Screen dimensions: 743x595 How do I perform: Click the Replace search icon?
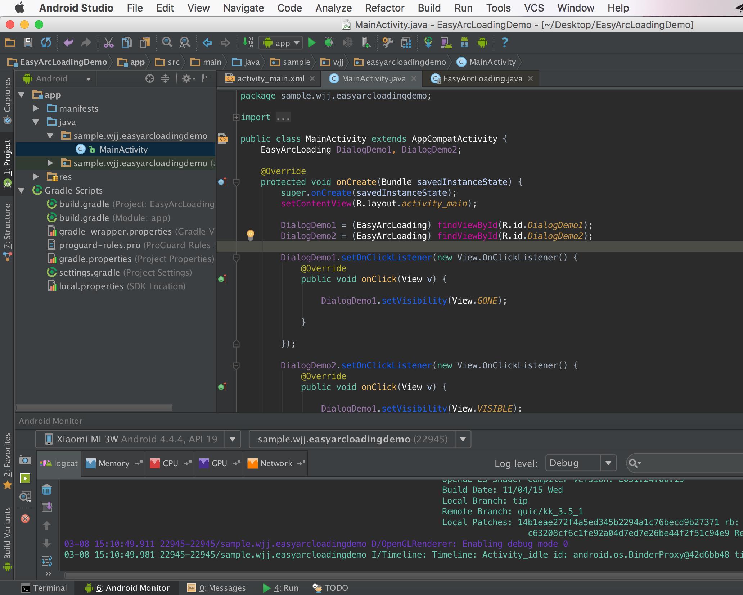(x=185, y=43)
